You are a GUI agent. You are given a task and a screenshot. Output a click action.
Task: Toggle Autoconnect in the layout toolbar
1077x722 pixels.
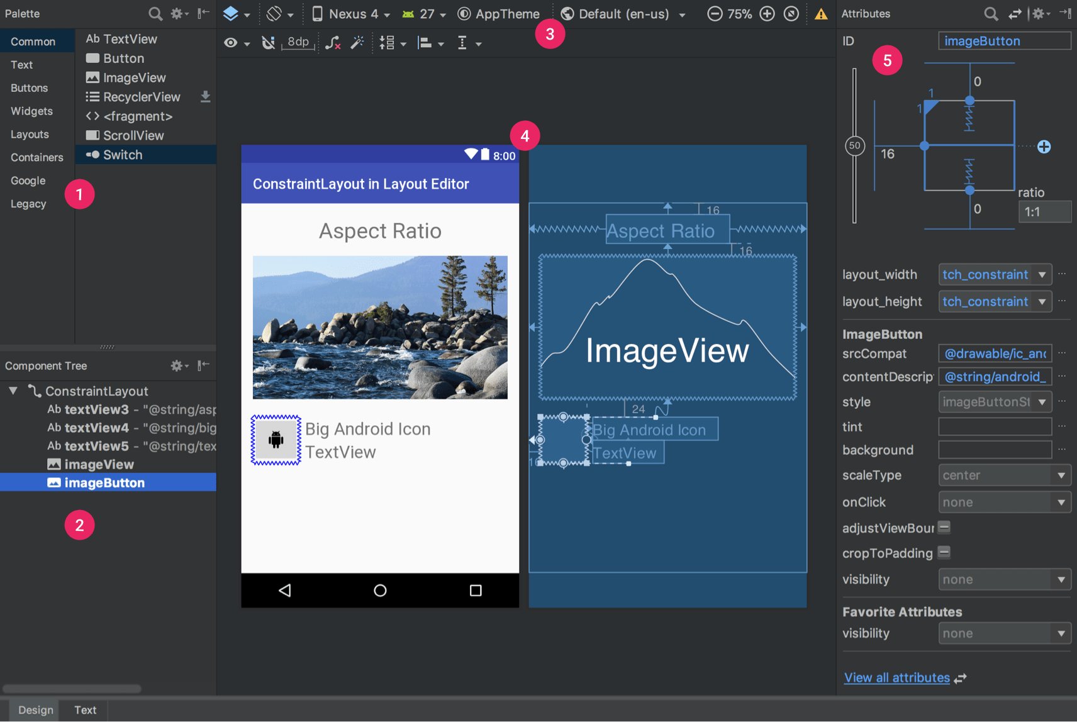(269, 43)
